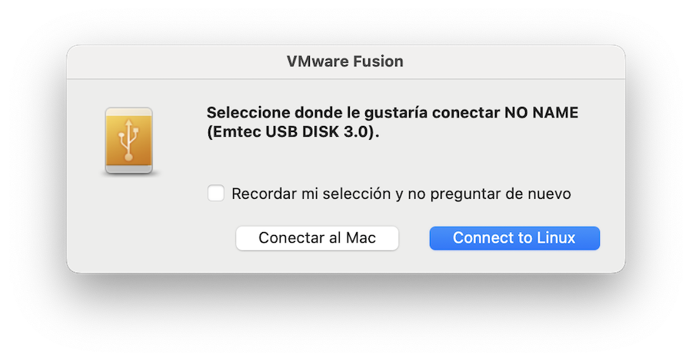Click the Connect to Linux button

[x=514, y=238]
